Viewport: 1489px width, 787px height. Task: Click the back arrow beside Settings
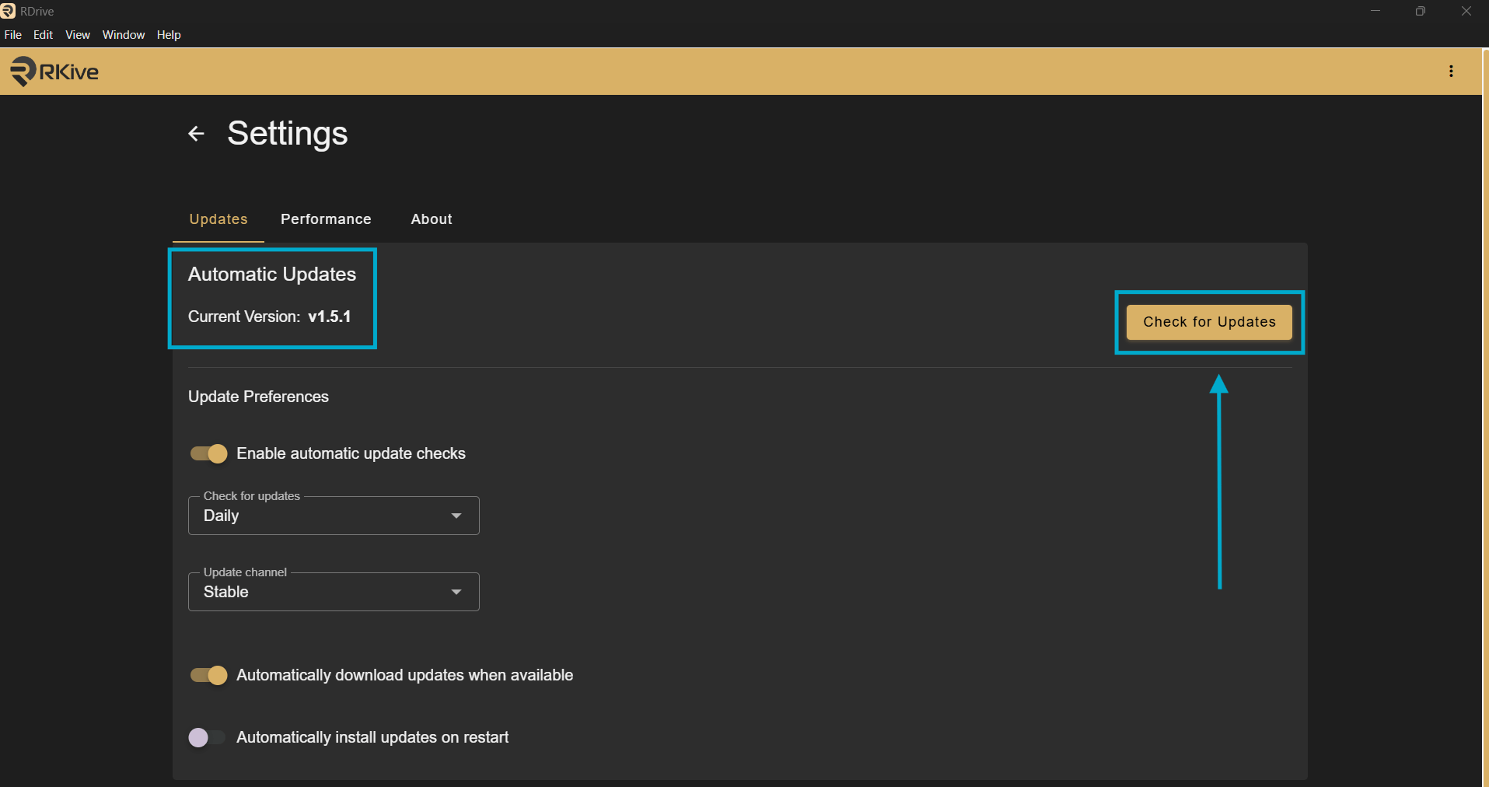click(x=196, y=134)
